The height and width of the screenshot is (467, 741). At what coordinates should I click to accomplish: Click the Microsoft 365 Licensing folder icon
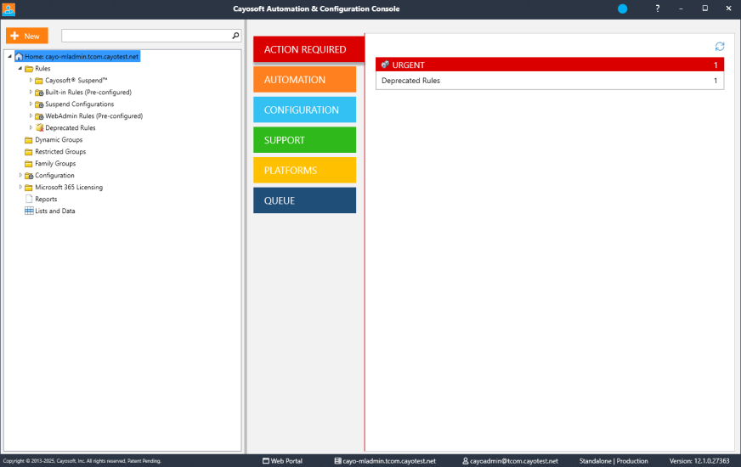pos(29,188)
